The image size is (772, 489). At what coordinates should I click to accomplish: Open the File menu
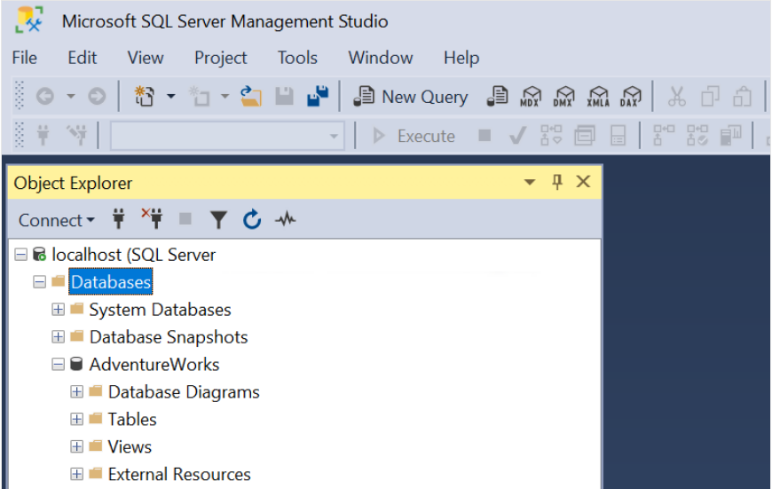click(x=25, y=58)
